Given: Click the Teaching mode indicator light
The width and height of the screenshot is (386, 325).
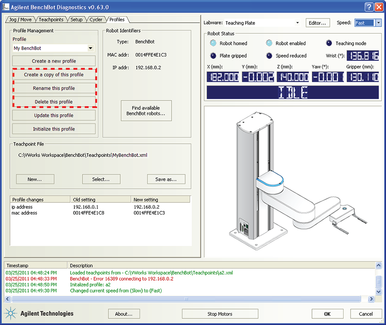Looking at the screenshot, I should coord(329,43).
